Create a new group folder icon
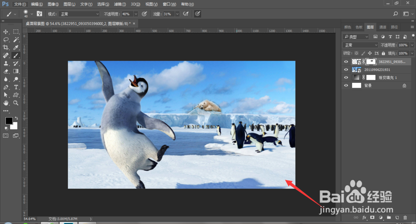This screenshot has height=224, width=416. (x=389, y=218)
